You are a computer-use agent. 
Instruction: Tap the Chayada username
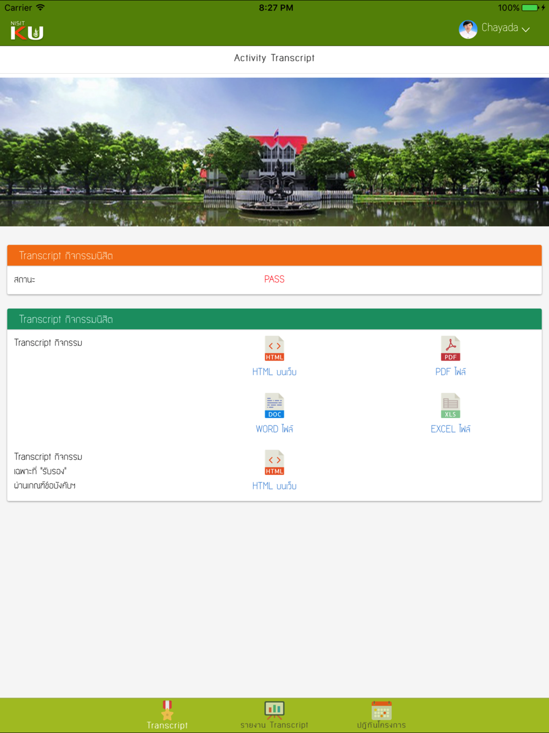pos(500,27)
